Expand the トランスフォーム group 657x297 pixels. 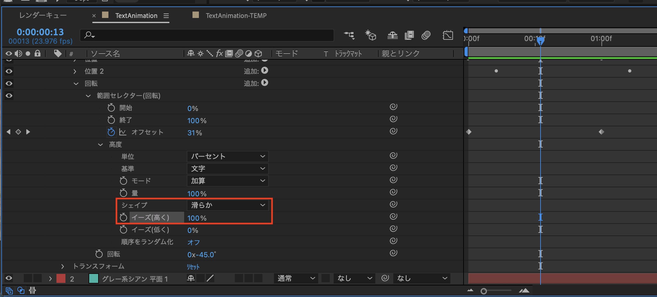tap(63, 266)
